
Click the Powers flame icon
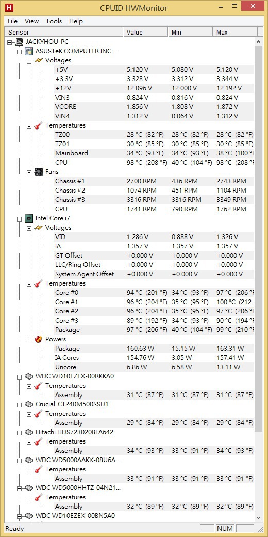(x=39, y=339)
